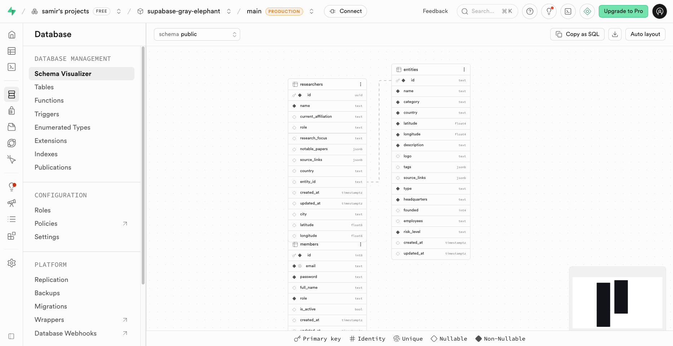
Task: Click the Supabase logo icon
Action: [12, 12]
